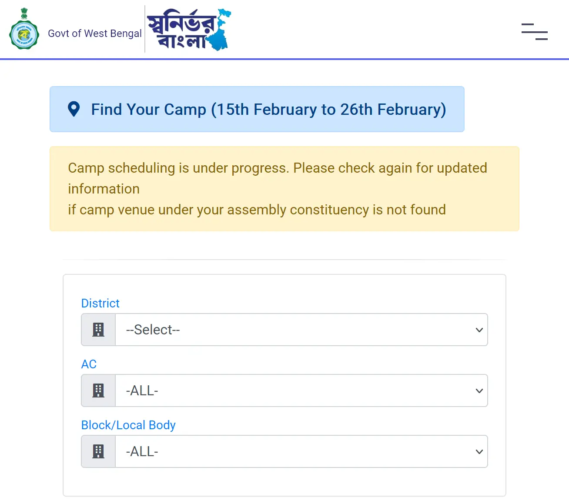The image size is (569, 504).
Task: Click the West Bengal government emblem
Action: click(x=24, y=30)
